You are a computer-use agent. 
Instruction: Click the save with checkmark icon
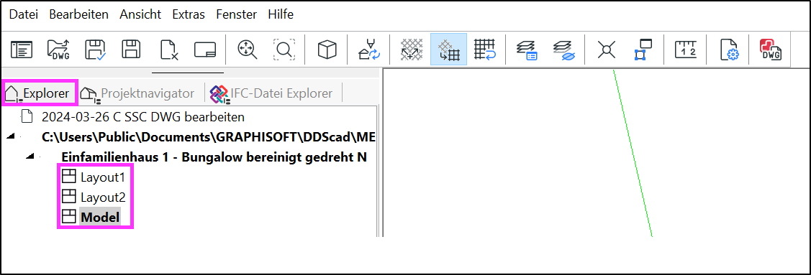click(x=95, y=50)
